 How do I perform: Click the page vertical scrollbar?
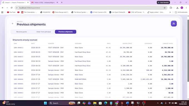tap(188, 50)
